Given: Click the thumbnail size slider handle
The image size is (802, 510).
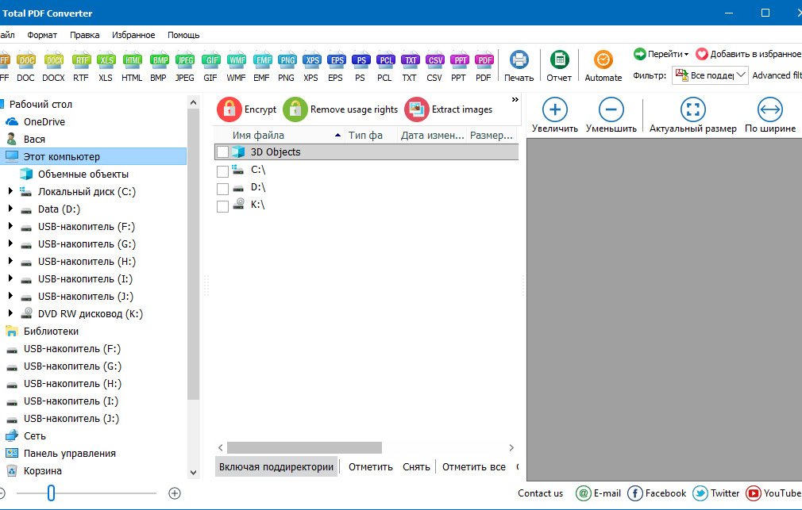Looking at the screenshot, I should click(51, 493).
